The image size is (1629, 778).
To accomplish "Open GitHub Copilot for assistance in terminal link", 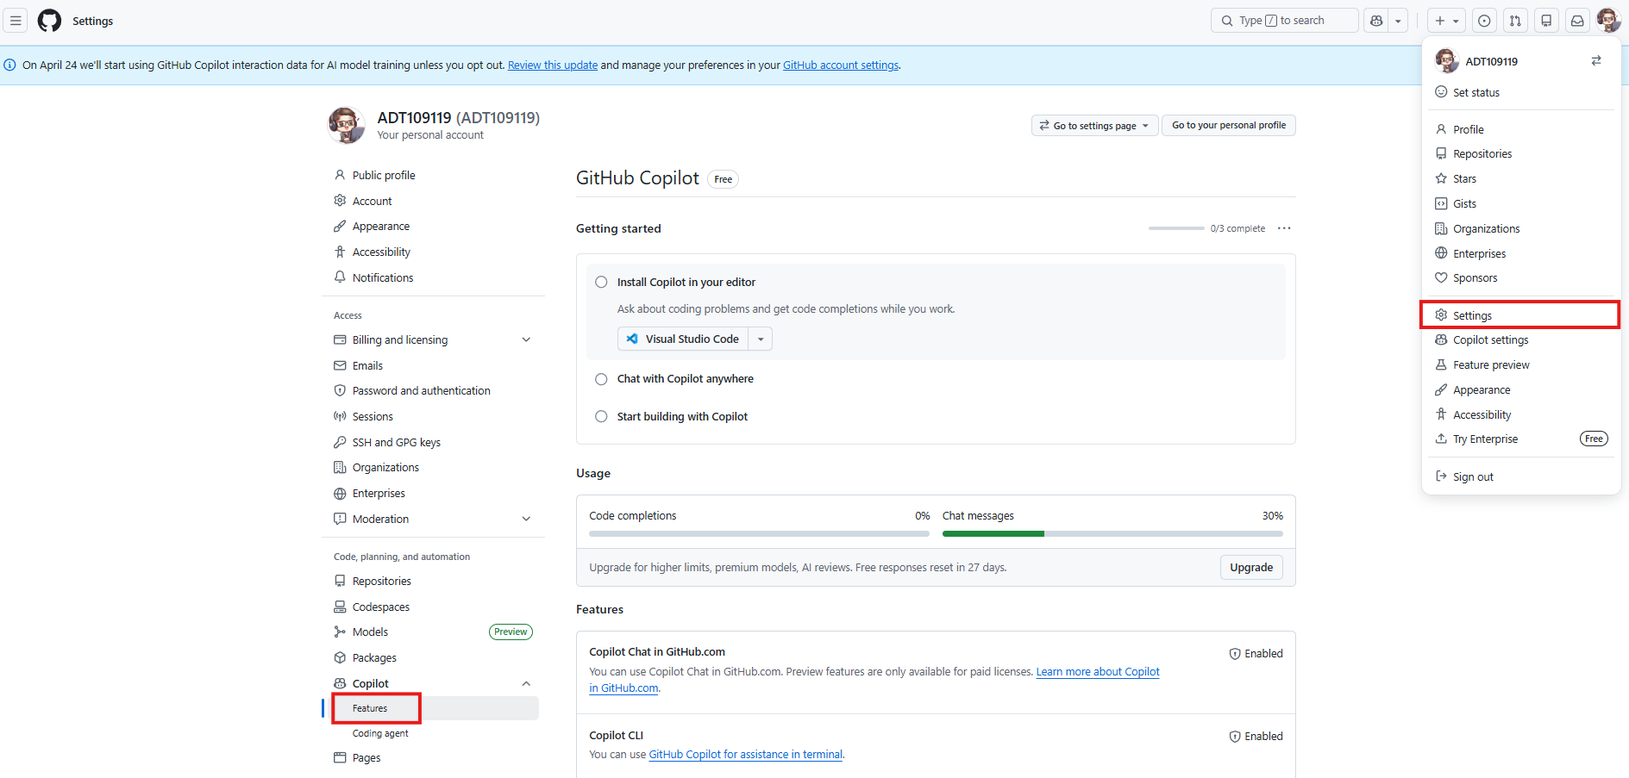I will click(746, 755).
